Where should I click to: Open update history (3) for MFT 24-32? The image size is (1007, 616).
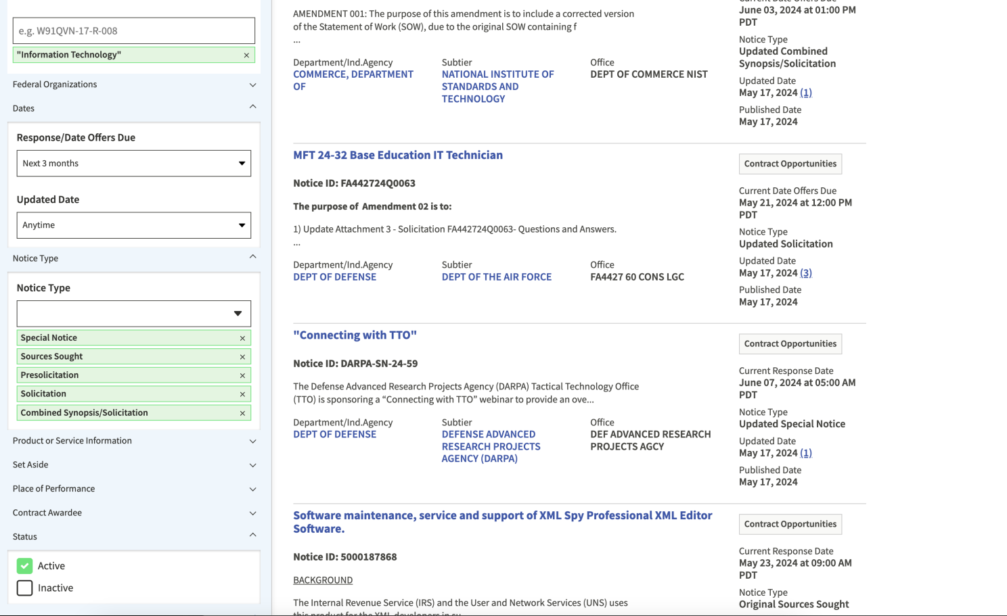[806, 273]
